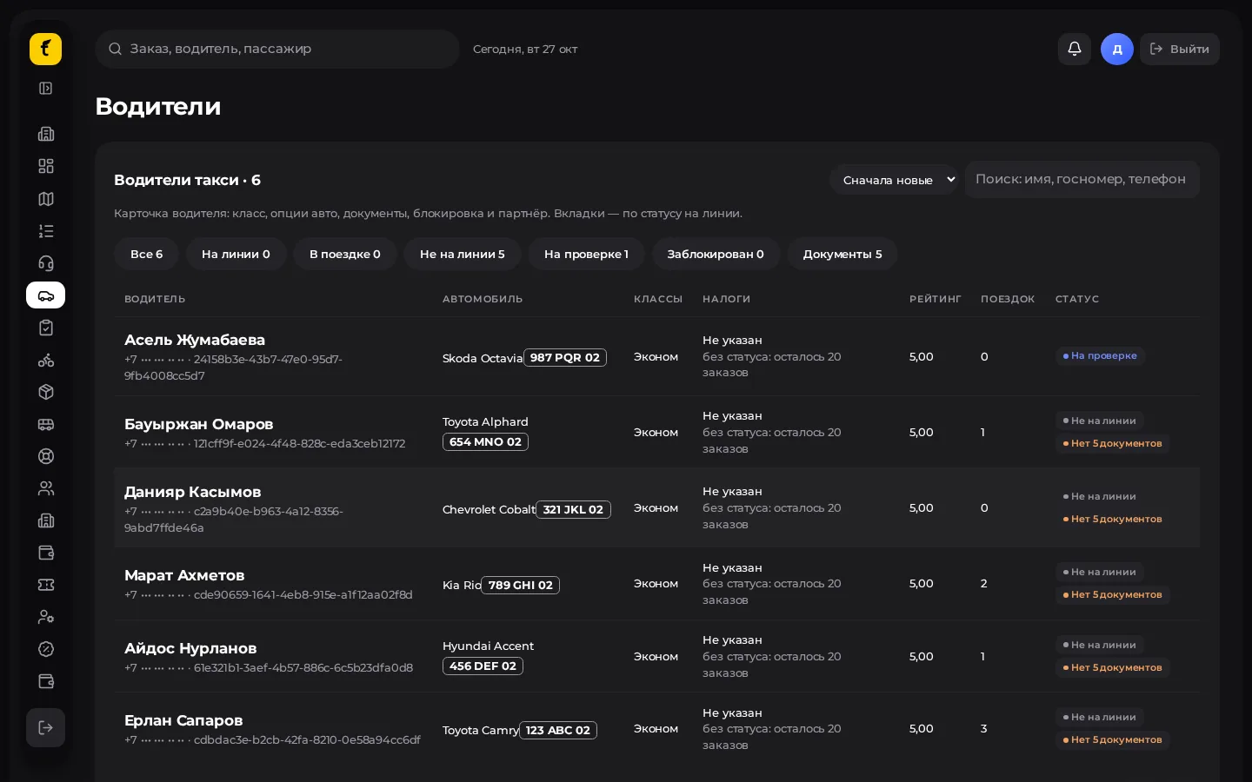
Task: Switch to the На проверке 1 tab
Action: 586,254
